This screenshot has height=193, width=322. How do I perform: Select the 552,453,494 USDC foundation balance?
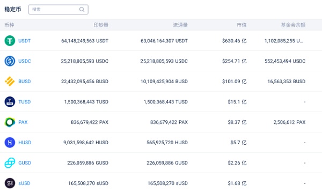[x=285, y=61]
